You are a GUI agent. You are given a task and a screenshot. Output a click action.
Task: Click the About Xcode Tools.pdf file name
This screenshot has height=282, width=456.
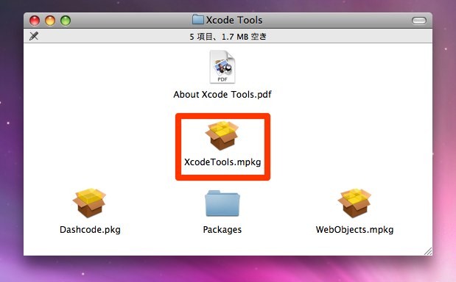(x=222, y=95)
